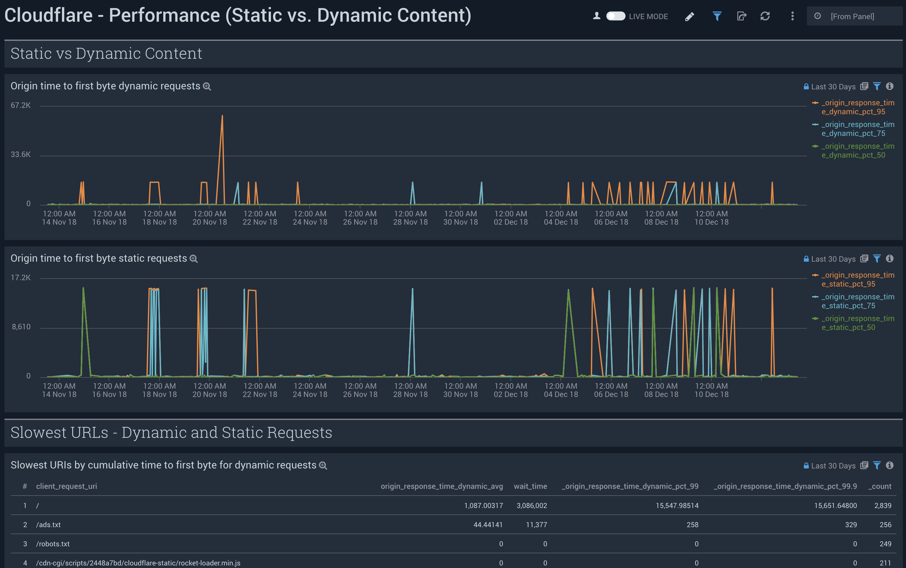Click the info icon on the static requests panel
The height and width of the screenshot is (568, 906).
tap(890, 258)
